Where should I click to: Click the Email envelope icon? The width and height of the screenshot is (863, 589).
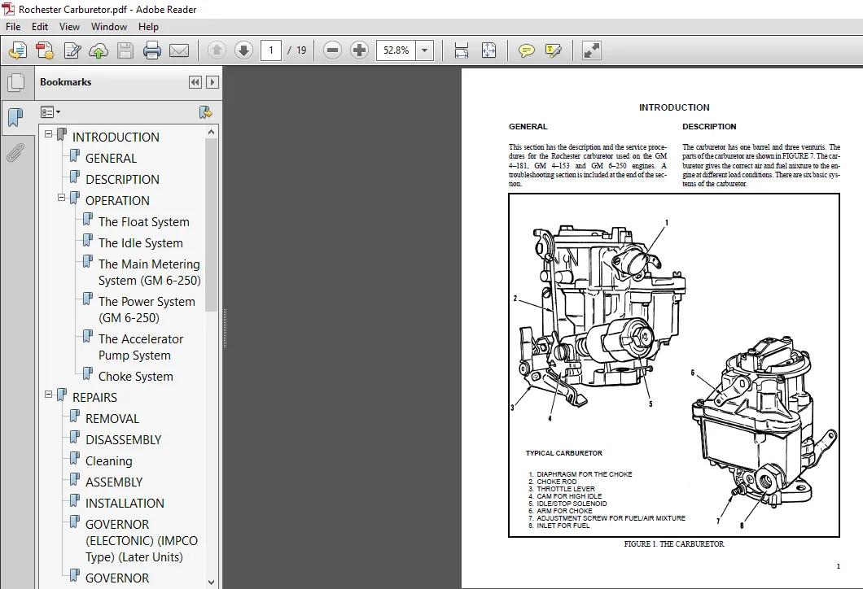tap(179, 50)
